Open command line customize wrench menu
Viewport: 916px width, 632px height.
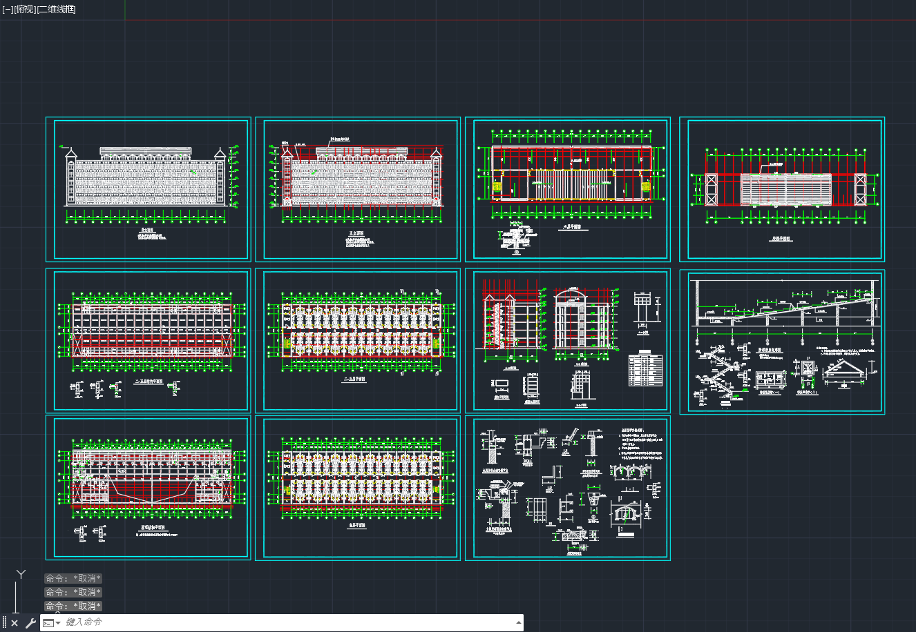click(30, 623)
